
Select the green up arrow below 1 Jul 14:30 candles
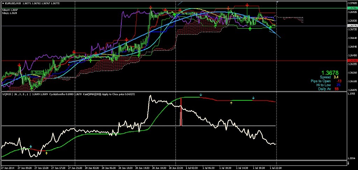click(x=250, y=28)
